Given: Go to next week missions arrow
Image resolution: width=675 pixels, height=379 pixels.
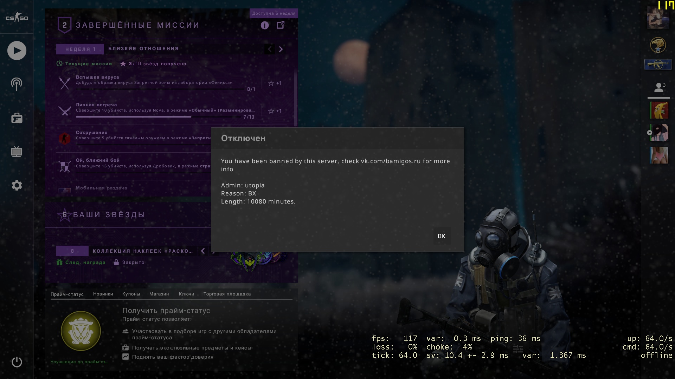Looking at the screenshot, I should [281, 49].
